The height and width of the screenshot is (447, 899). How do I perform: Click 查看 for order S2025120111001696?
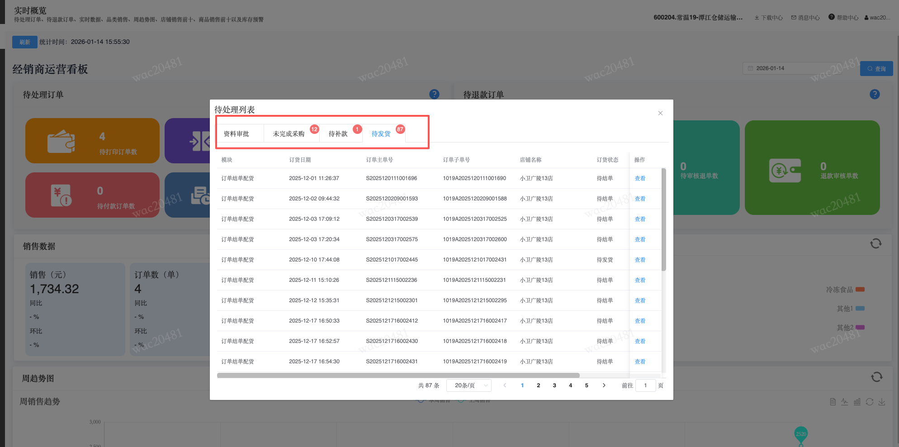pos(640,179)
